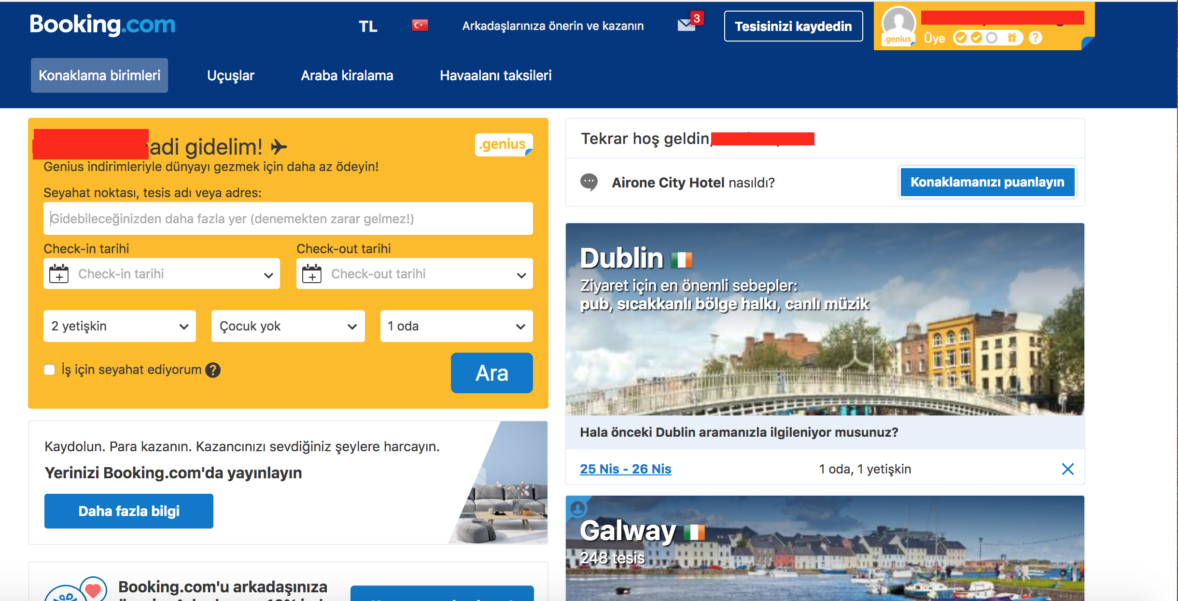Enable the 'İş için seyahat ediyorum' checkbox

point(49,370)
